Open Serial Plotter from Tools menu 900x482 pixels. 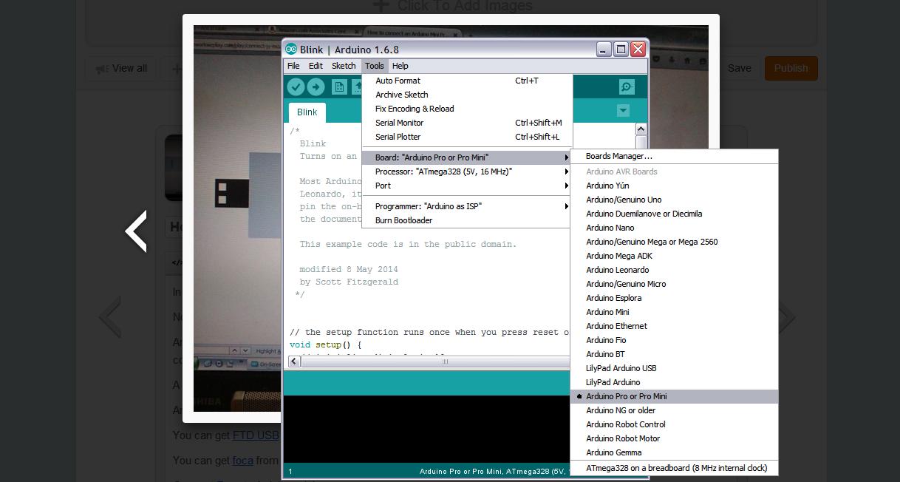(467, 137)
